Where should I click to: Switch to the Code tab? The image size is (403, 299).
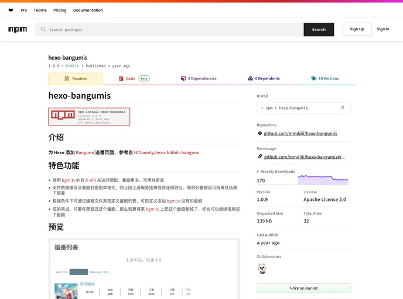pyautogui.click(x=134, y=78)
